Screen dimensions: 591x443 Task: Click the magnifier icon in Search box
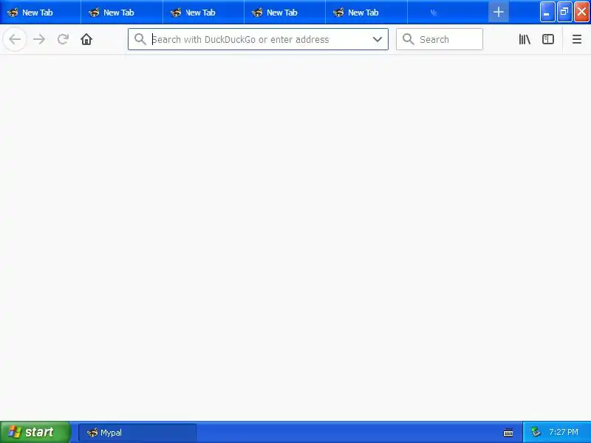pyautogui.click(x=409, y=39)
